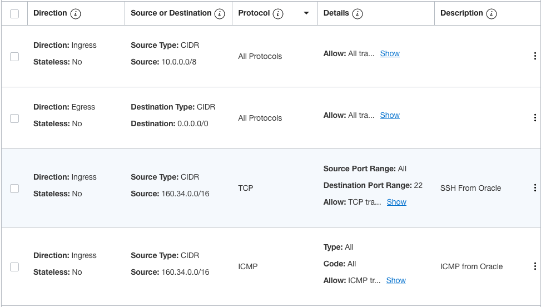541x307 pixels.
Task: Open three-dot menu for SSH From Oracle rule
Action: pyautogui.click(x=535, y=188)
